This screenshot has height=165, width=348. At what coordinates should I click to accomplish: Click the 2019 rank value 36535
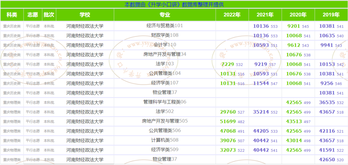(327, 102)
